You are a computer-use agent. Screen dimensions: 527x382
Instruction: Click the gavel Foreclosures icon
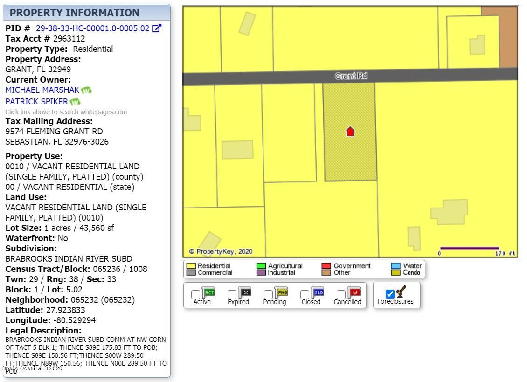(x=401, y=292)
